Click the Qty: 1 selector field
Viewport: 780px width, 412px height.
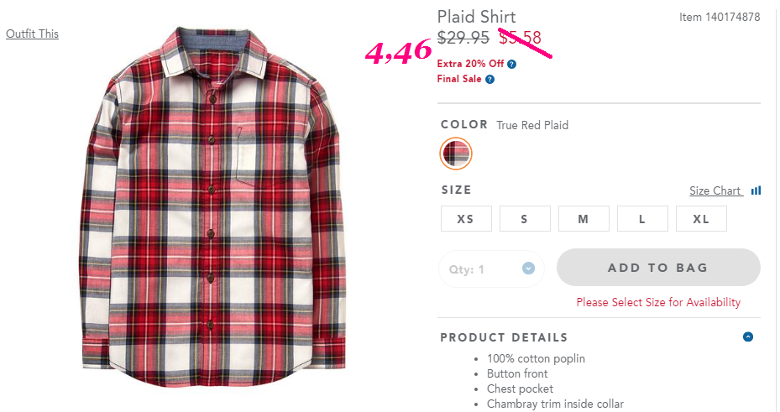point(491,269)
